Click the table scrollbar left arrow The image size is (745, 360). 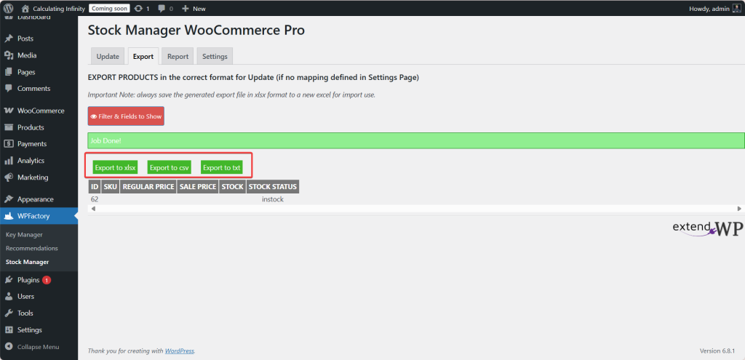[x=93, y=209]
